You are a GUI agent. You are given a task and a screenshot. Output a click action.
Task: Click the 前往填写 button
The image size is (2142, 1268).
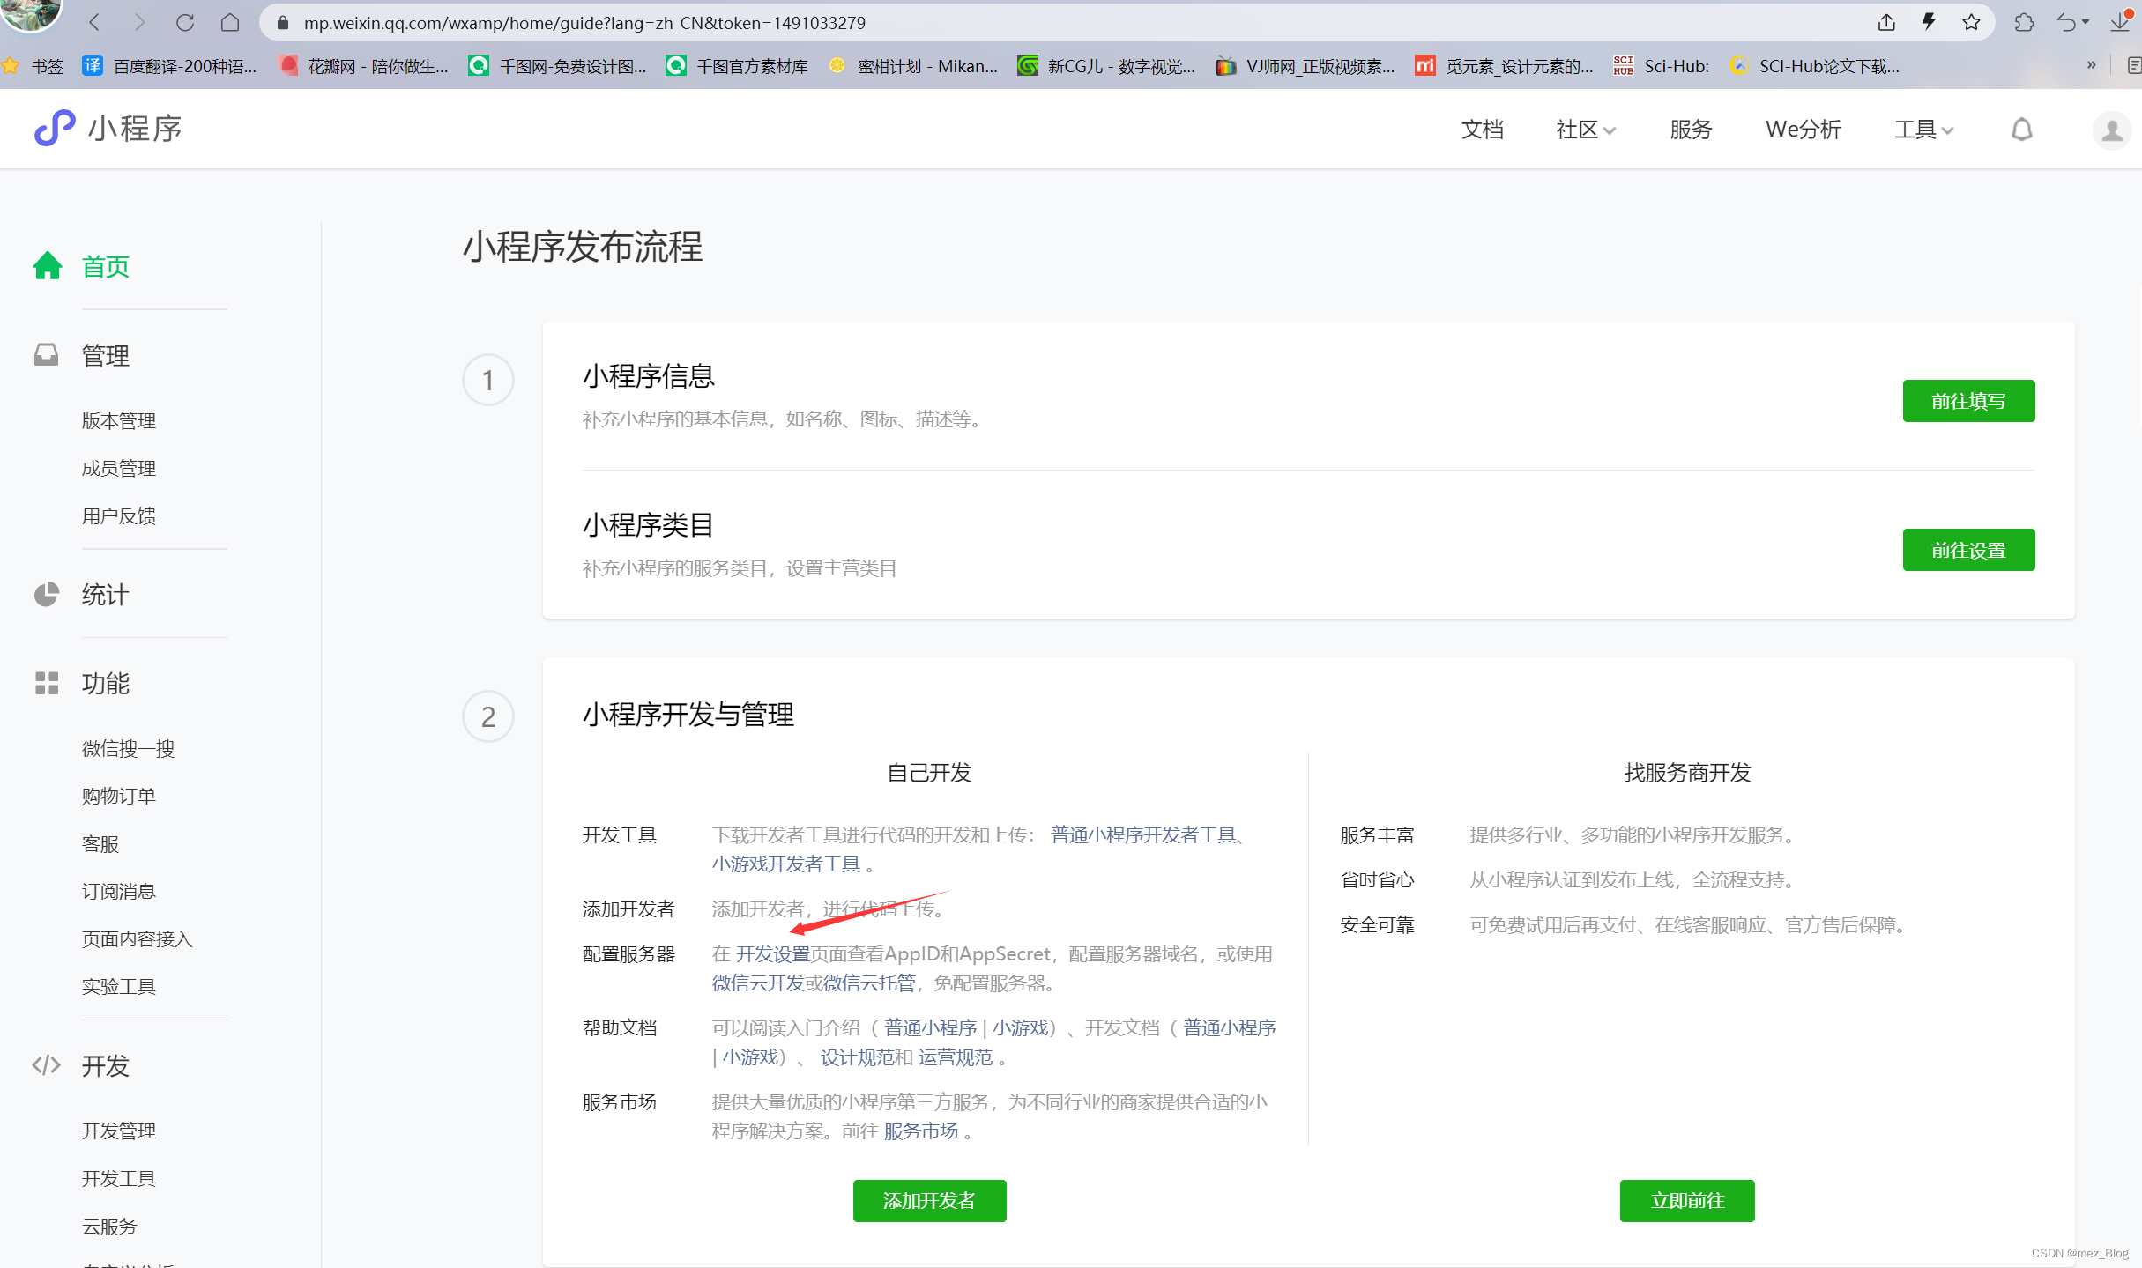click(x=1967, y=402)
